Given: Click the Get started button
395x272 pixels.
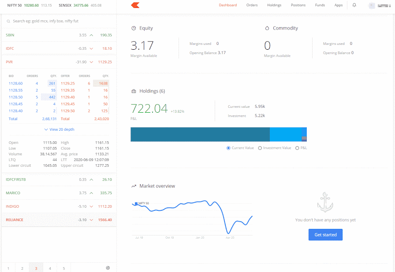Looking at the screenshot, I should coord(325,235).
